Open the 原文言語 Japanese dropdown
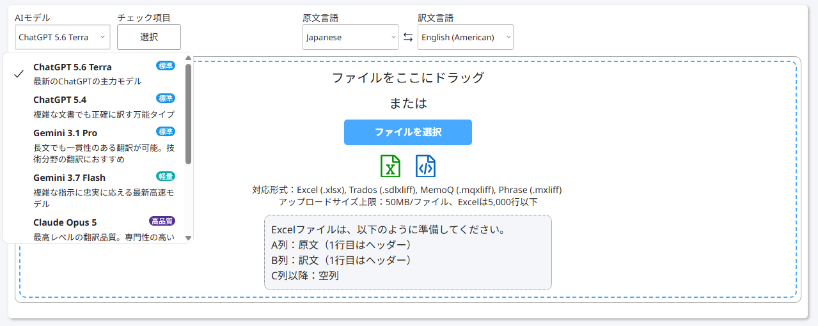This screenshot has width=818, height=326. click(x=350, y=37)
